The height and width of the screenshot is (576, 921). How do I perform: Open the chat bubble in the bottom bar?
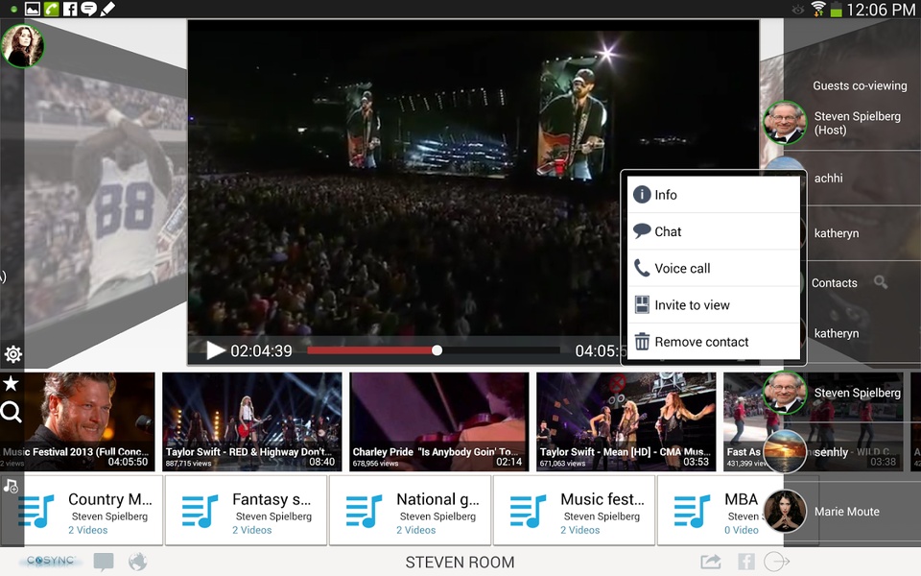pyautogui.click(x=104, y=562)
